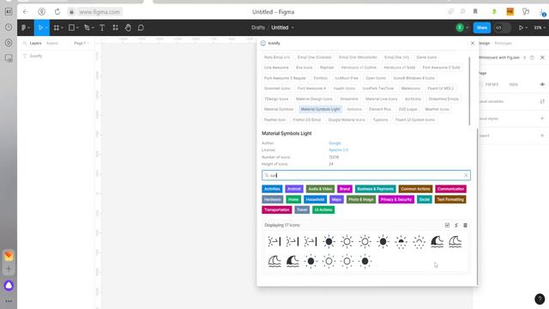Image resolution: width=549 pixels, height=309 pixels.
Task: Reload the browser page
Action: pos(57,12)
